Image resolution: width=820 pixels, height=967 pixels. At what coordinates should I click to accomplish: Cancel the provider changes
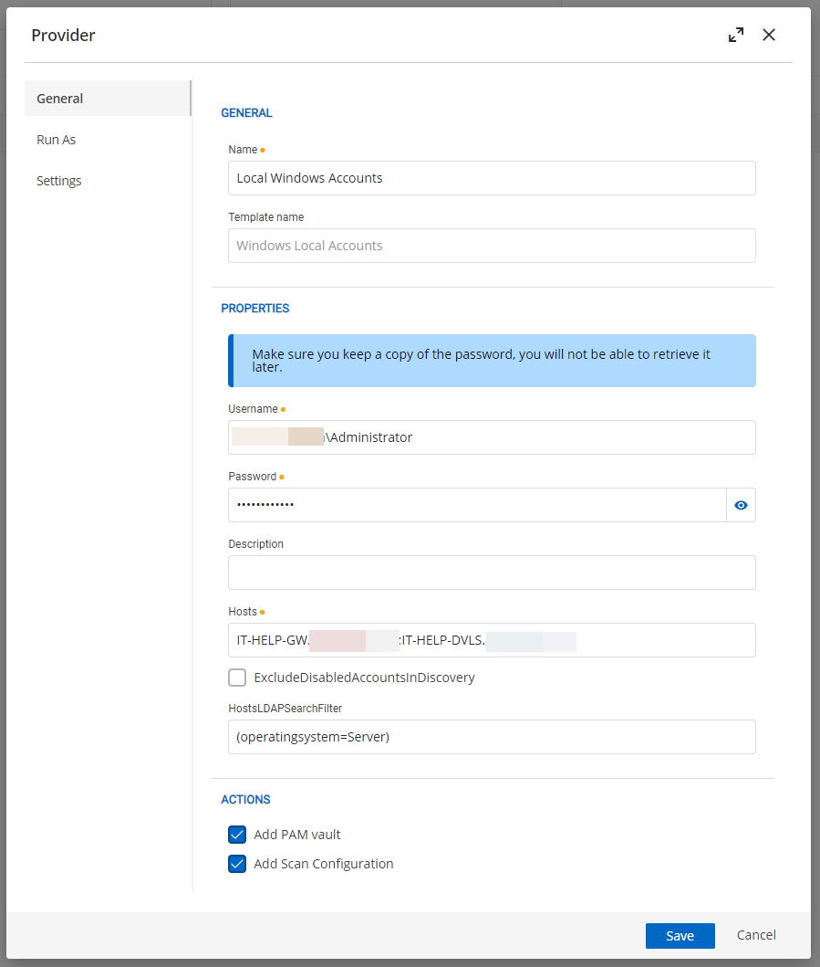[x=756, y=935]
